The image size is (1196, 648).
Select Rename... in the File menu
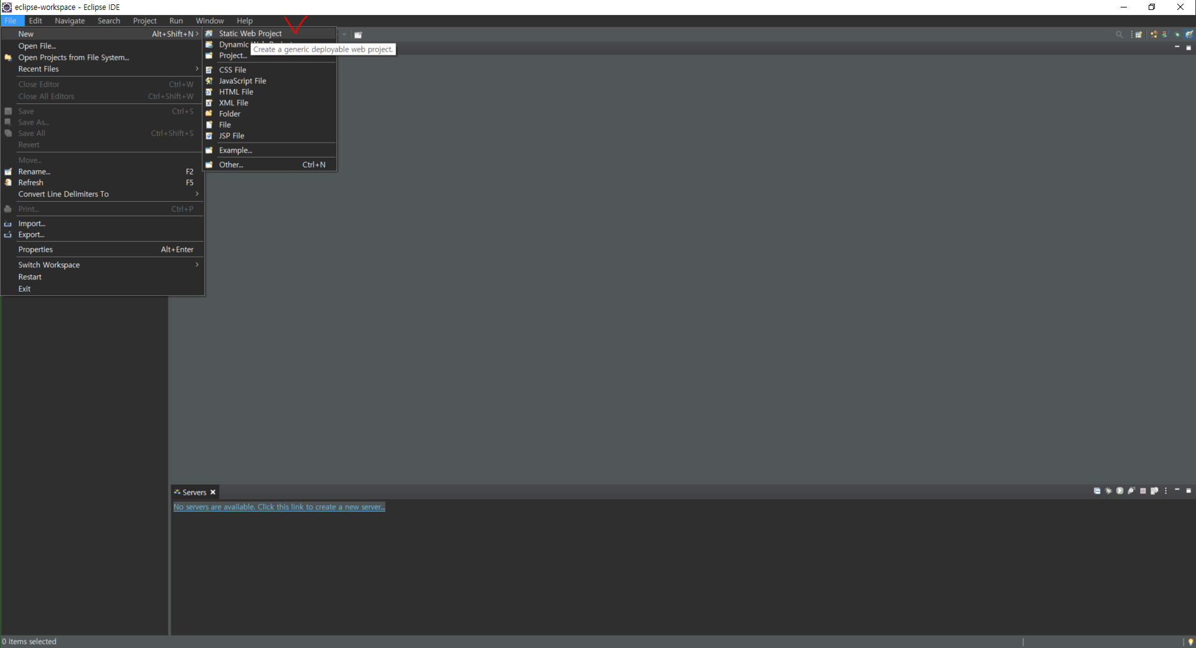[102, 171]
